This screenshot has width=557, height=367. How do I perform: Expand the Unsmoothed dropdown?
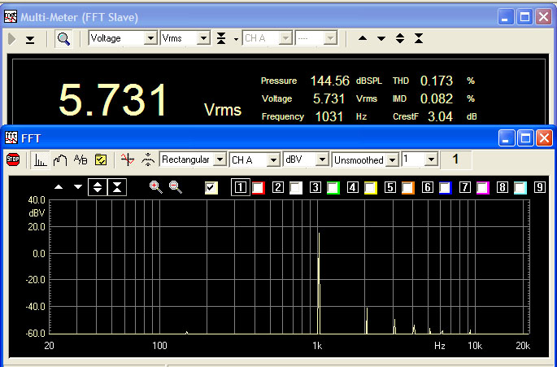click(392, 159)
